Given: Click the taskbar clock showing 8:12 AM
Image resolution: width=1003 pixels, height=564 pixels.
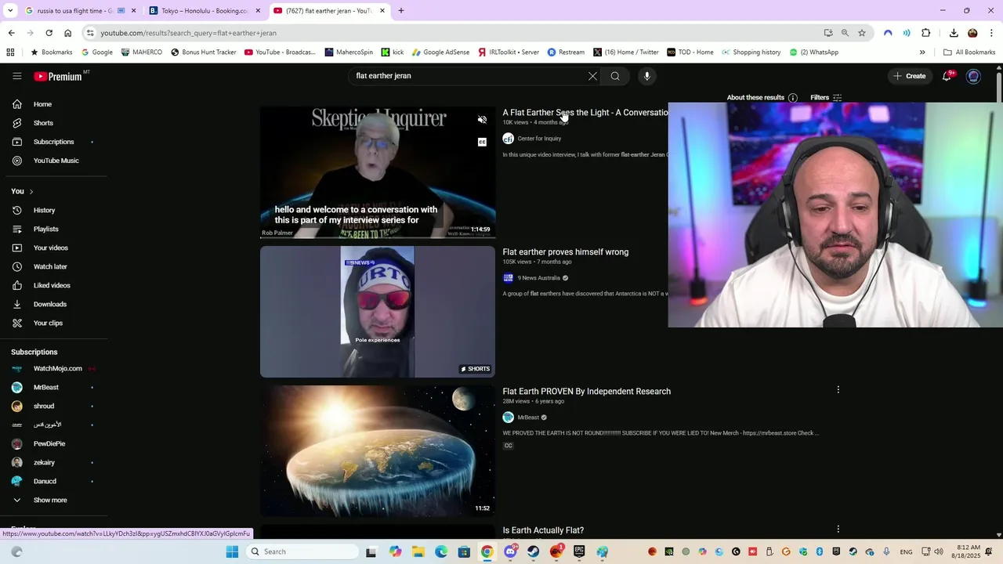Looking at the screenshot, I should tap(969, 551).
